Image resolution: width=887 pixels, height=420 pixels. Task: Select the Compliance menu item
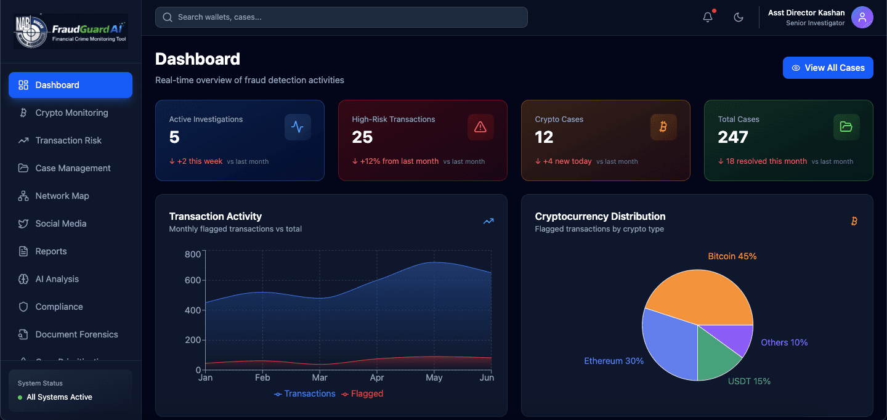(x=70, y=307)
